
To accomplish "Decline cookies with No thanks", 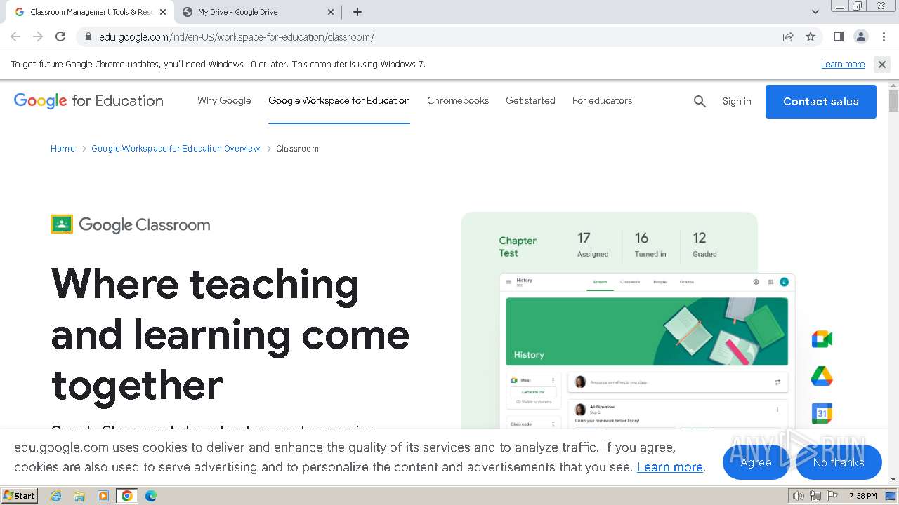I will point(839,462).
